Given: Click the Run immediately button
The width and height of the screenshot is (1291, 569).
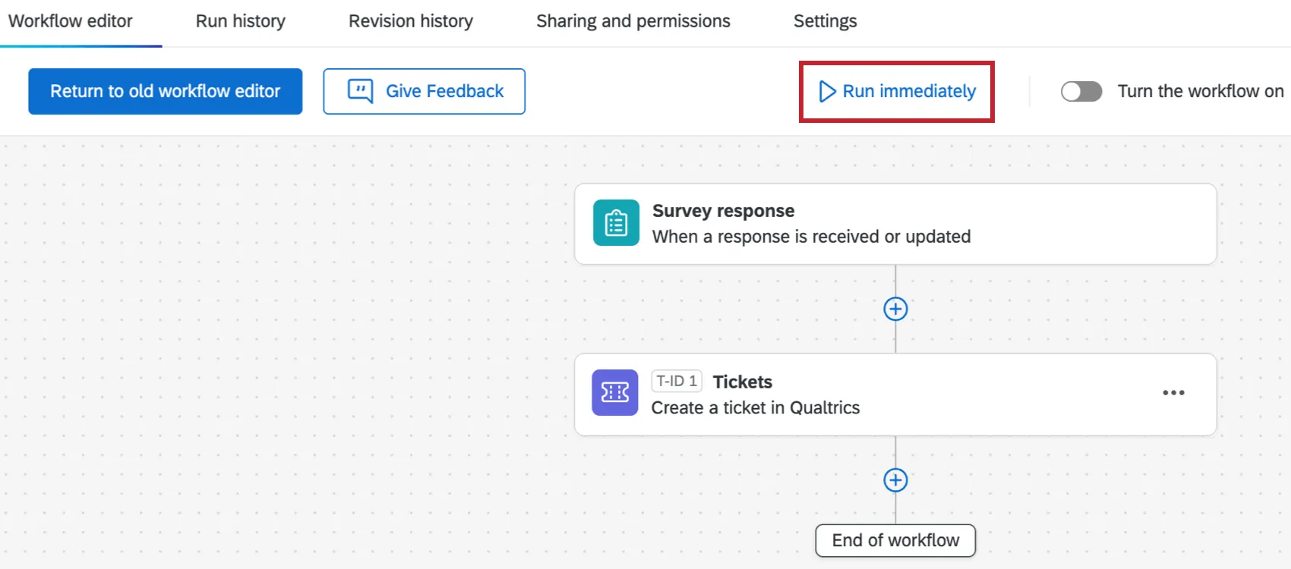Looking at the screenshot, I should pos(908,92).
